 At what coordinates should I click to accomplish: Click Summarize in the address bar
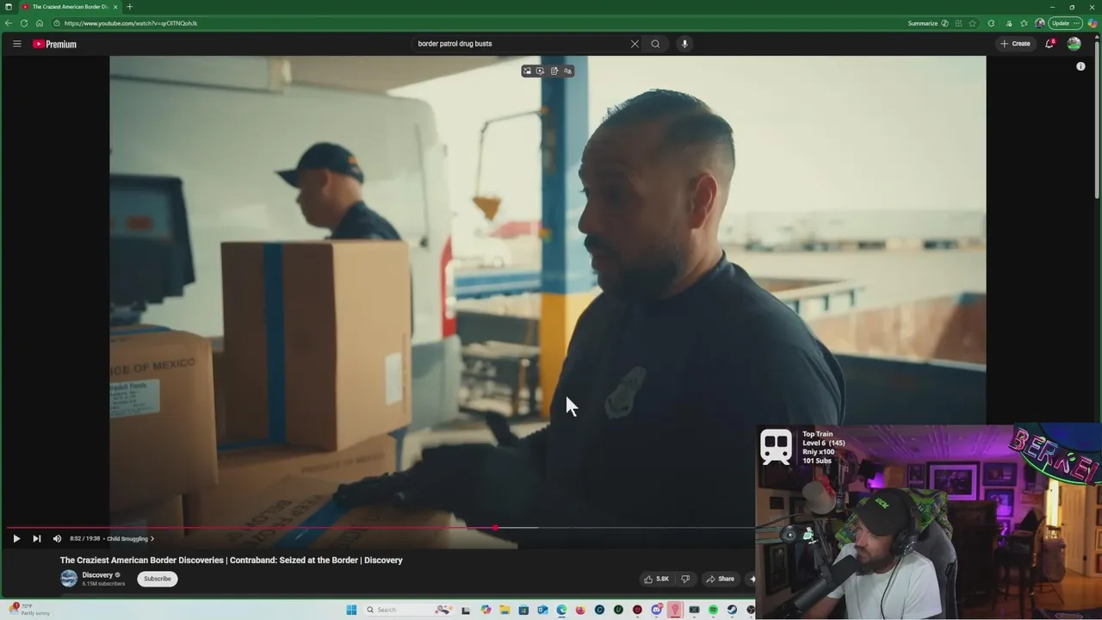928,23
